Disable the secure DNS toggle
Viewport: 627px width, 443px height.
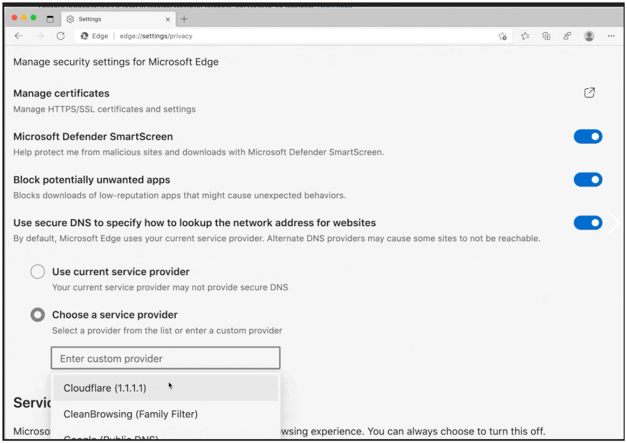point(588,222)
